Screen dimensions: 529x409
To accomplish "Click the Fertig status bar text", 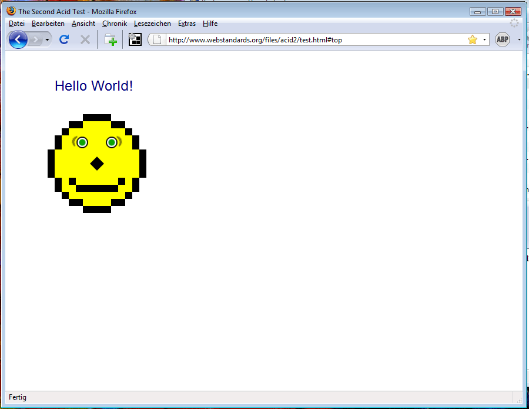I will (18, 397).
